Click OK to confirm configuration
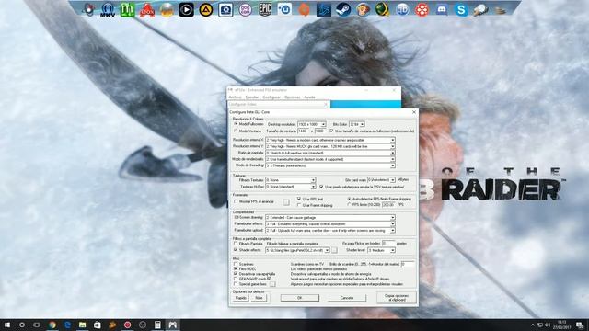The height and width of the screenshot is (331, 589). point(300,298)
